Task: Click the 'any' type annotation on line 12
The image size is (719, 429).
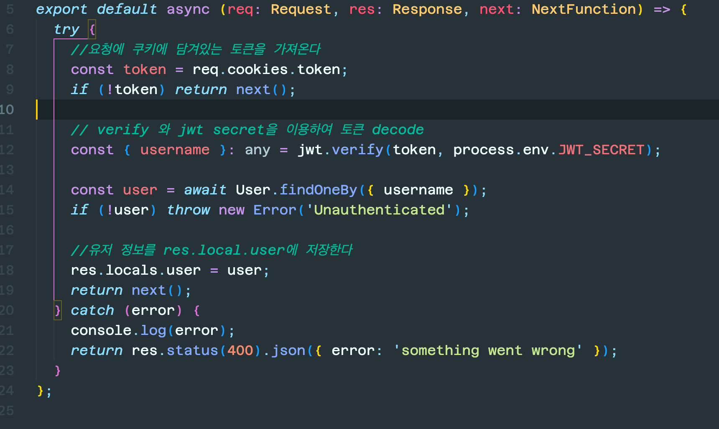Action: pos(258,150)
